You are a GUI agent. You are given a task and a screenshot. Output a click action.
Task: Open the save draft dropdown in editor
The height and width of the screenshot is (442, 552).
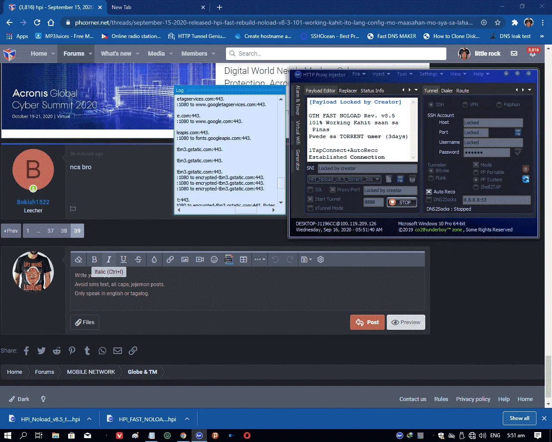pyautogui.click(x=306, y=259)
